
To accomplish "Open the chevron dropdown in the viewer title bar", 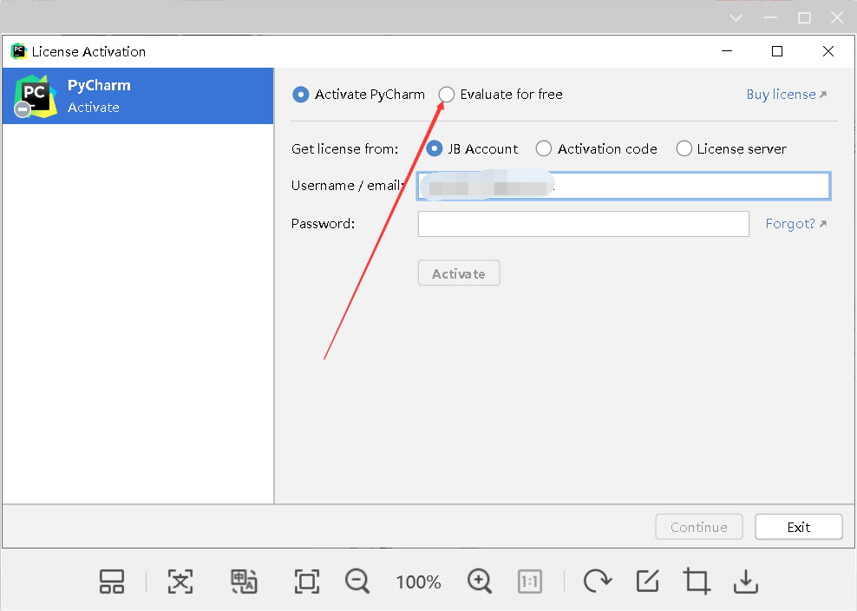I will (736, 18).
